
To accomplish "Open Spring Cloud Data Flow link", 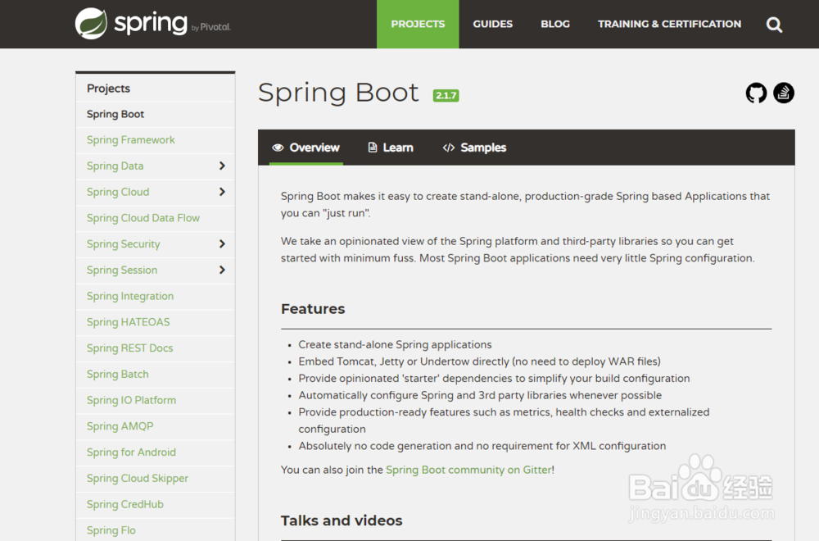I will click(x=143, y=218).
